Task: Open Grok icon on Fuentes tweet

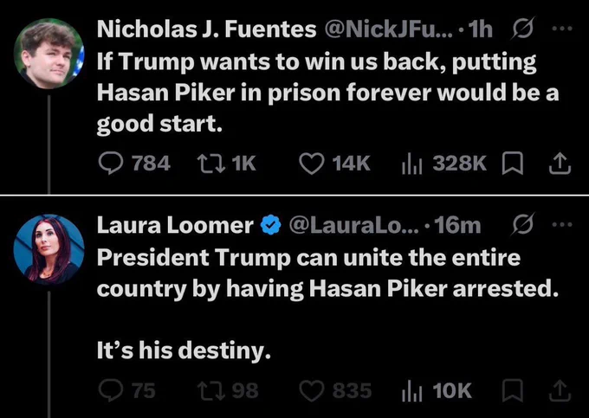Action: coord(522,29)
